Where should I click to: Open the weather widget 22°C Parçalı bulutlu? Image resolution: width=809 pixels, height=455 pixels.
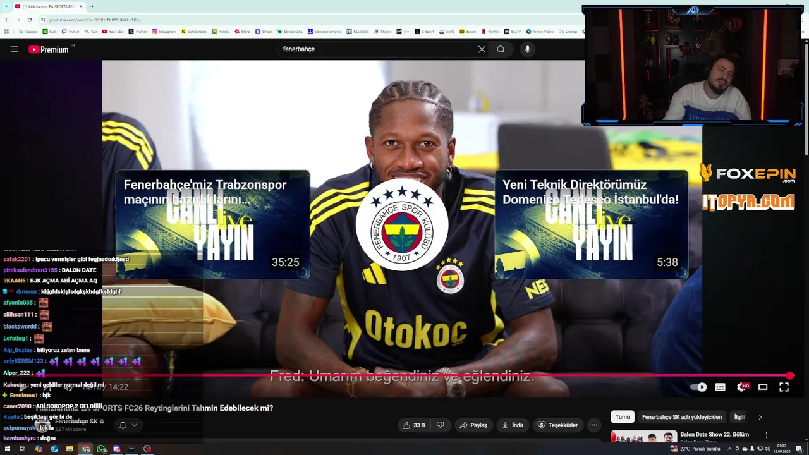[696, 449]
